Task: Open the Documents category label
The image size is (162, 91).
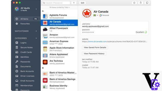Action: pyautogui.click(x=26, y=66)
